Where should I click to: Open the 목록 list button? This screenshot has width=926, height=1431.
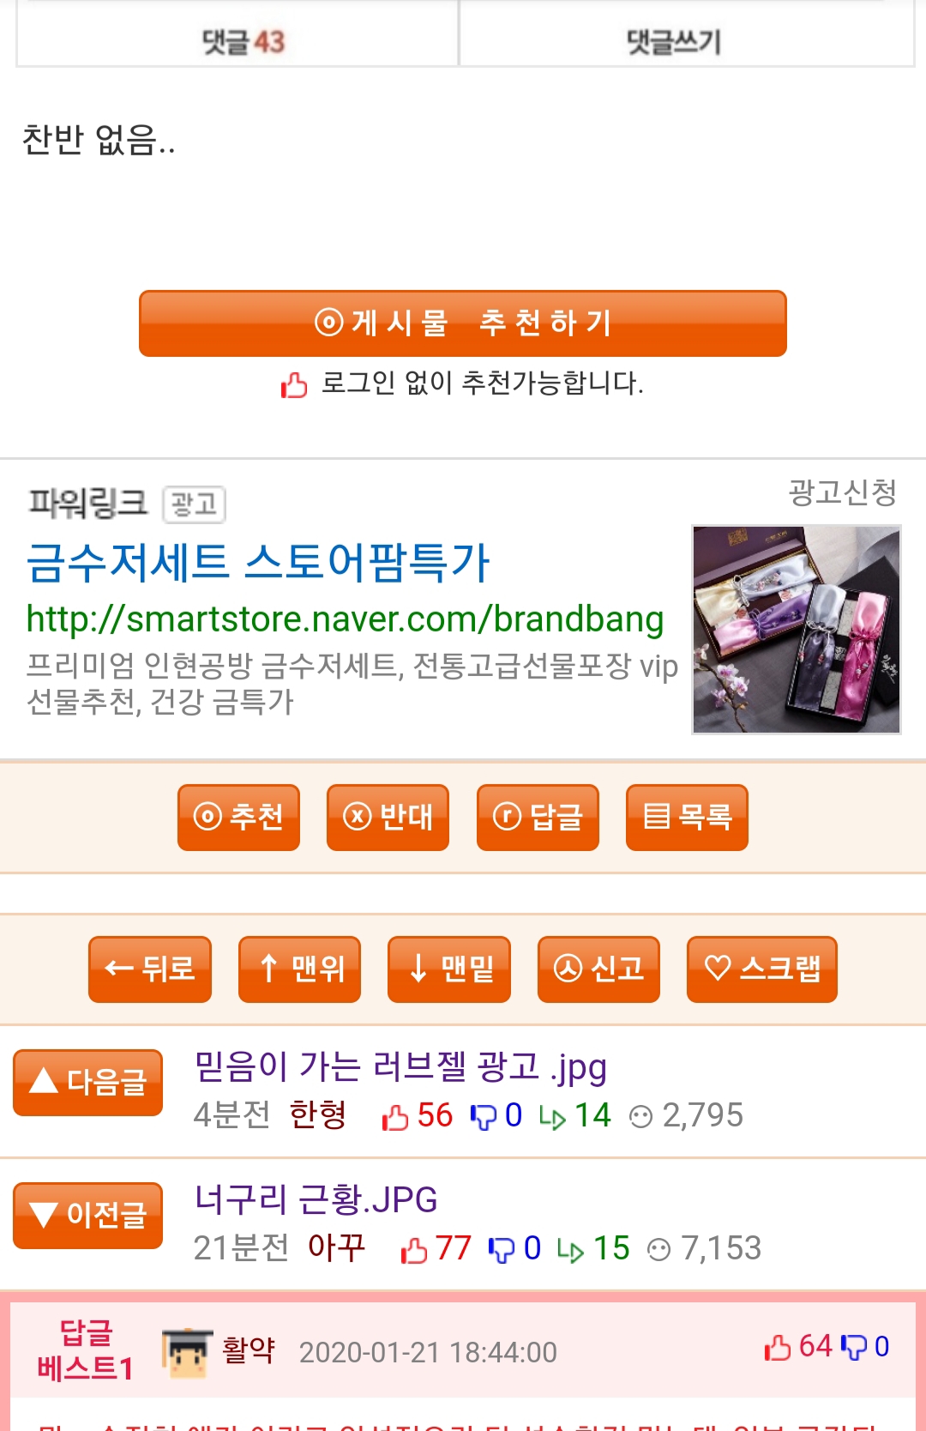click(687, 817)
